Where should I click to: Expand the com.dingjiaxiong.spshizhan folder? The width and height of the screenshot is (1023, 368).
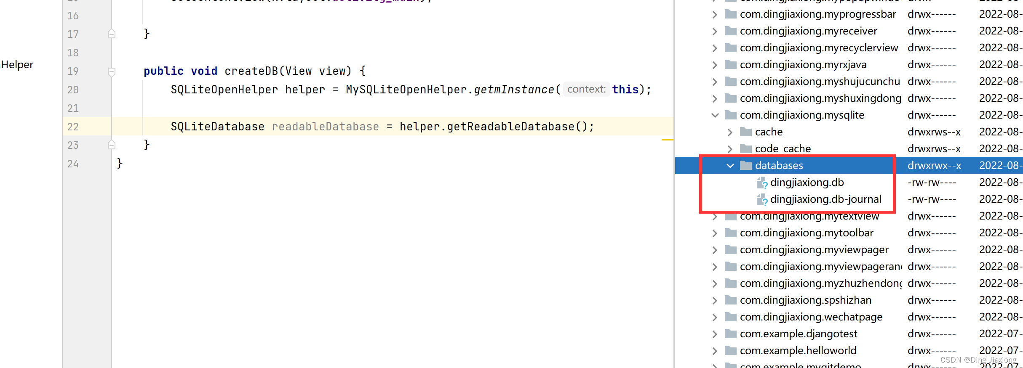click(x=715, y=300)
